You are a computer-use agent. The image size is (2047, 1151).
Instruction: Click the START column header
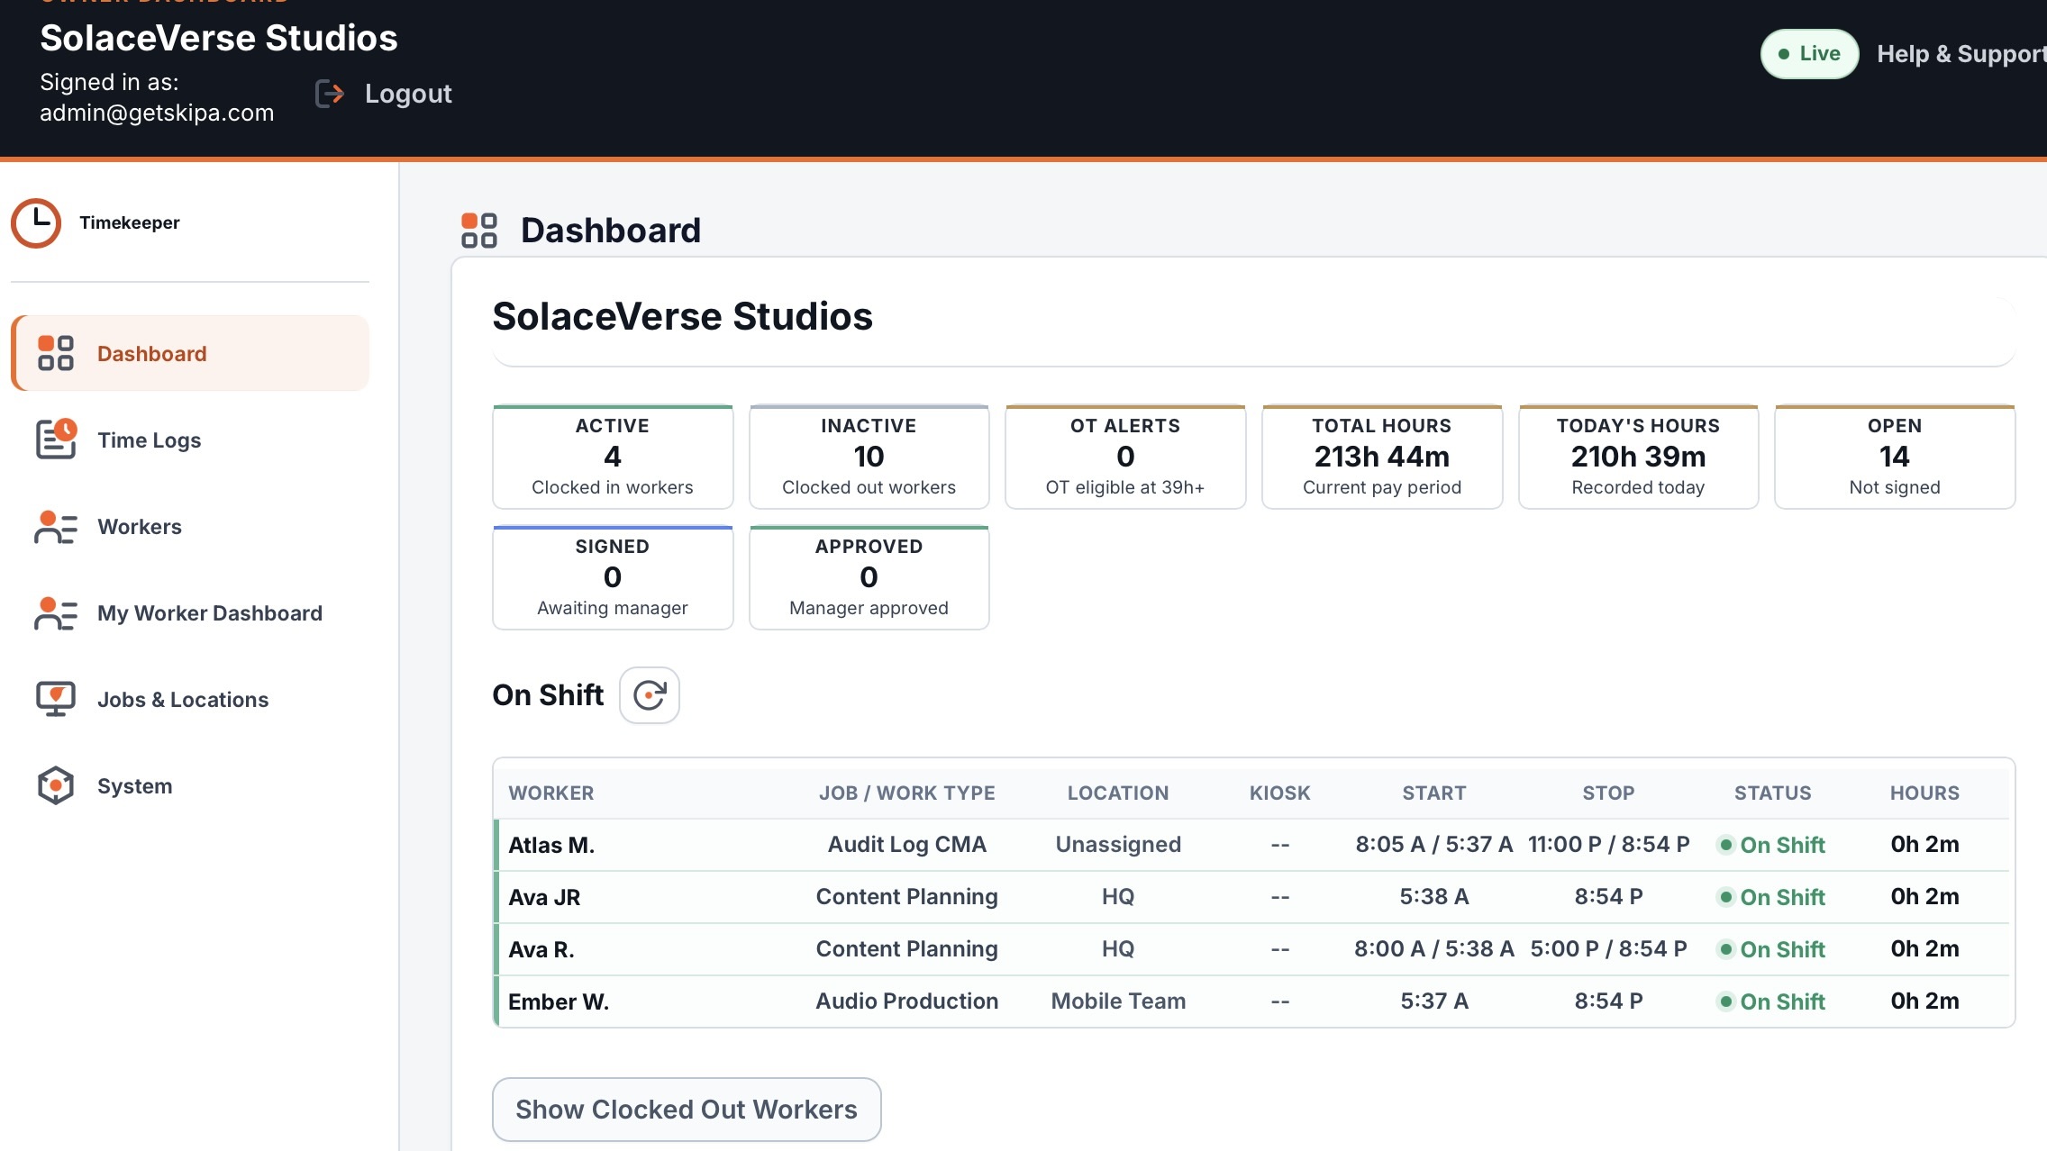(x=1434, y=793)
